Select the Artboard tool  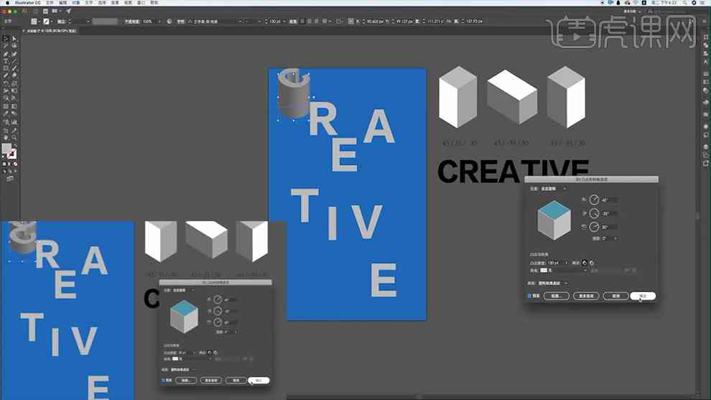(6, 130)
